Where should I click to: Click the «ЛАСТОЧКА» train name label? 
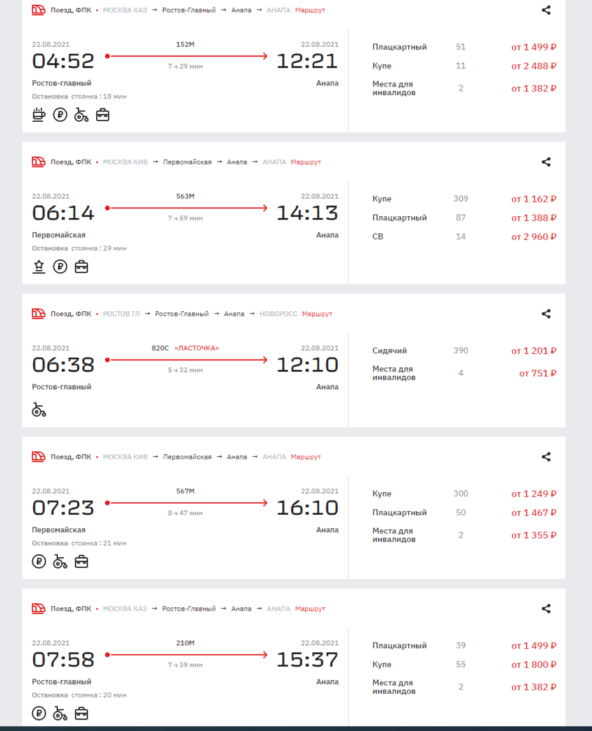pos(197,348)
